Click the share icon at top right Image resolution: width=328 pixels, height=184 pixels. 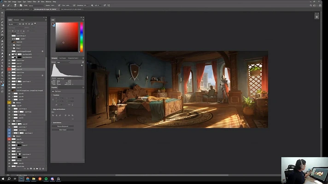tap(320, 6)
